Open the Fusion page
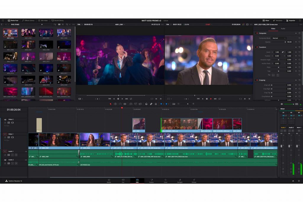303x202 pixels. tap(151, 181)
